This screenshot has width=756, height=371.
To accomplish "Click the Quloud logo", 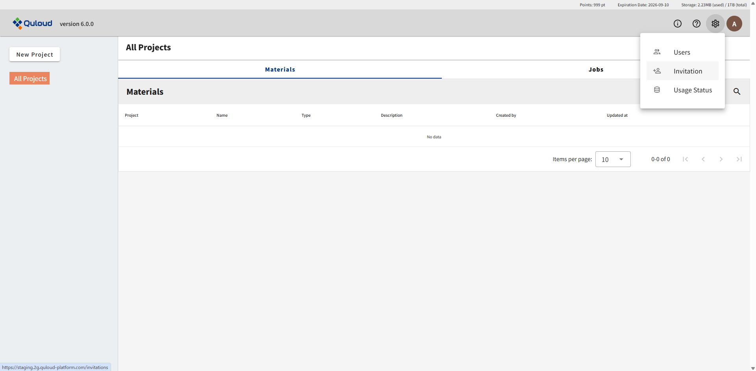I will click(32, 24).
